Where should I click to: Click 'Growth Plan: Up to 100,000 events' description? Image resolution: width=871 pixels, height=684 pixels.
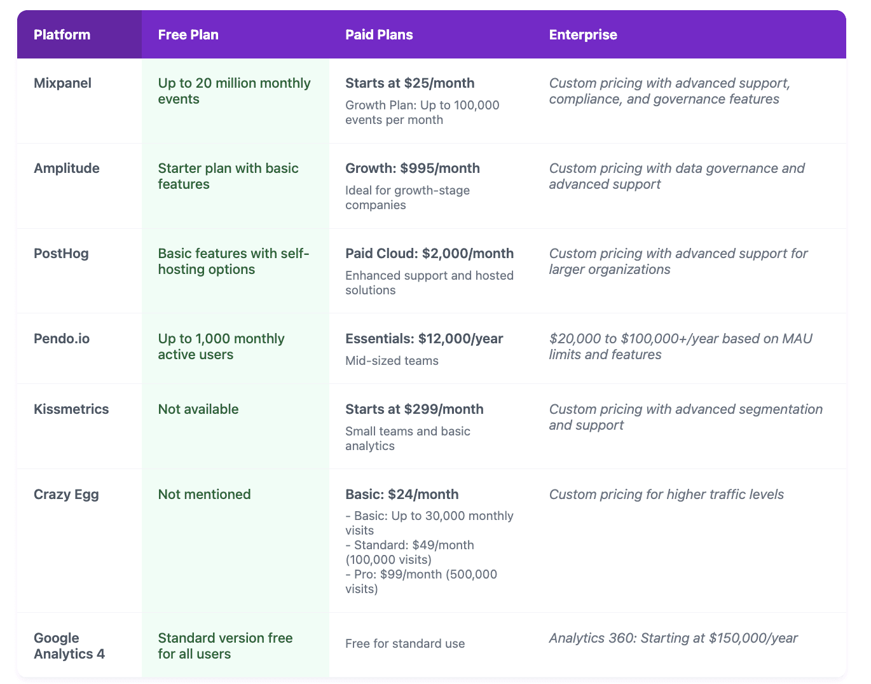click(x=422, y=113)
